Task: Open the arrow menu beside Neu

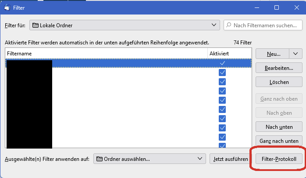Action: [295, 54]
